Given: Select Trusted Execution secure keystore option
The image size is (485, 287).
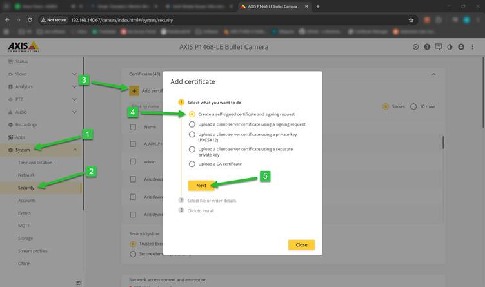Looking at the screenshot, I should [x=133, y=244].
